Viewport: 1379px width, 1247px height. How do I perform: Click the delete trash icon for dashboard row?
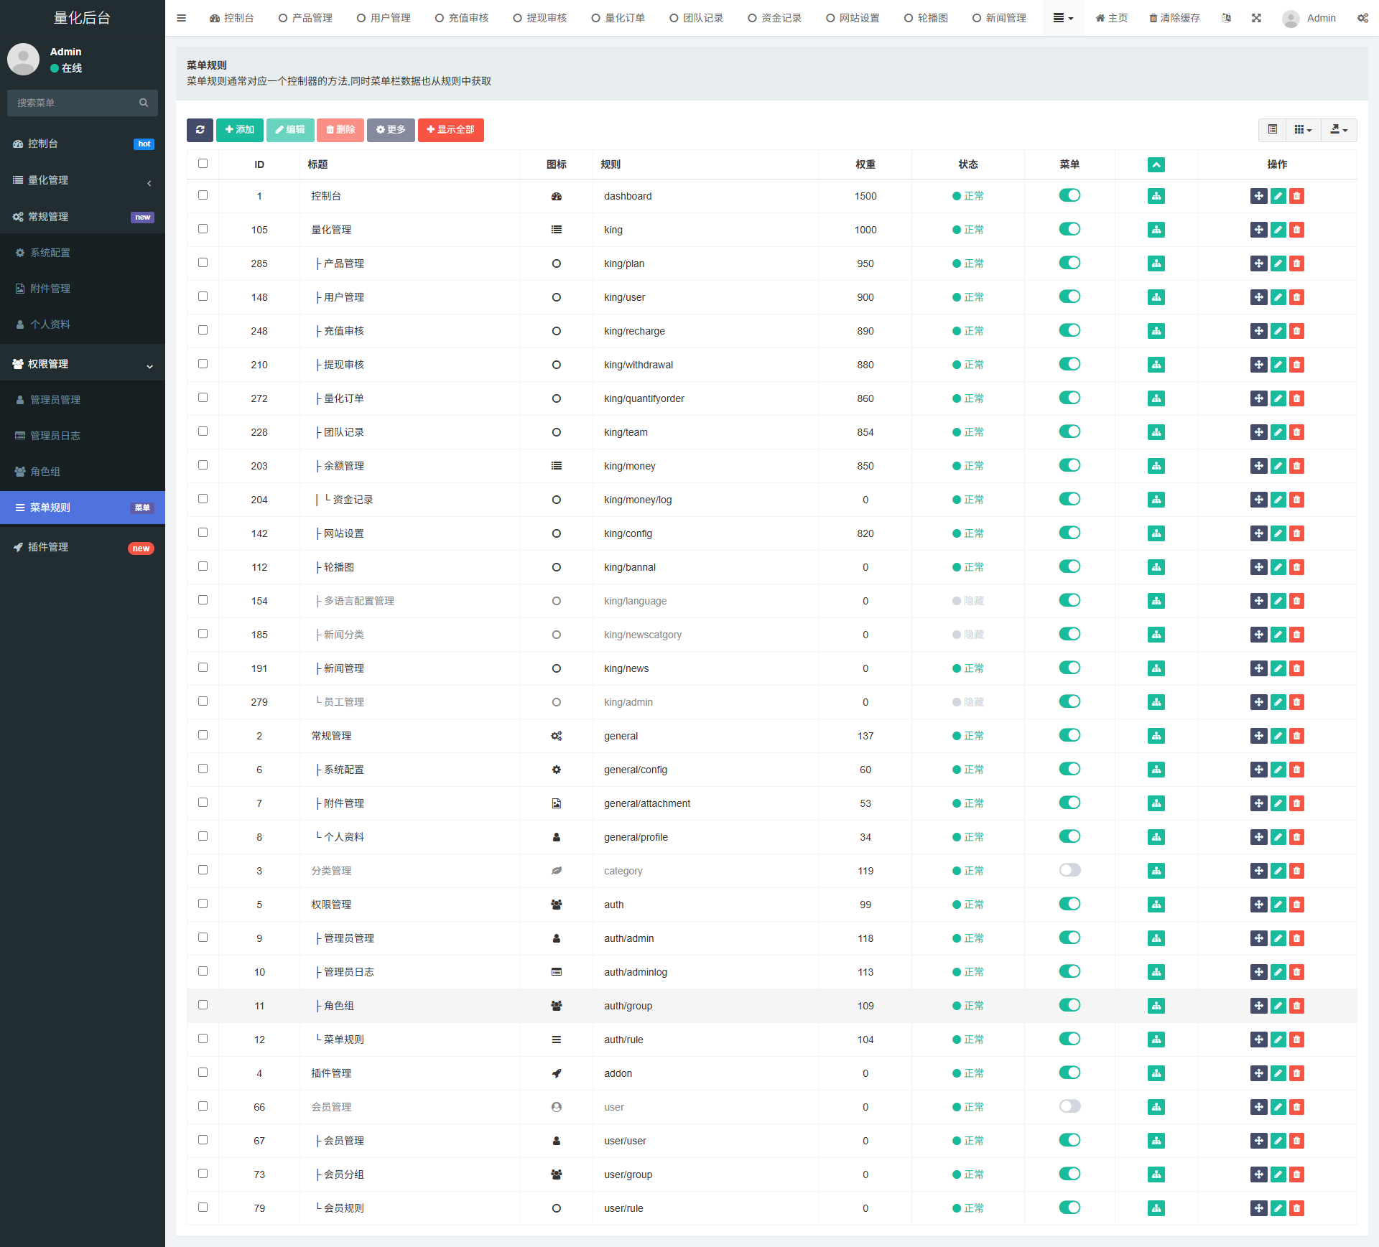(x=1296, y=196)
